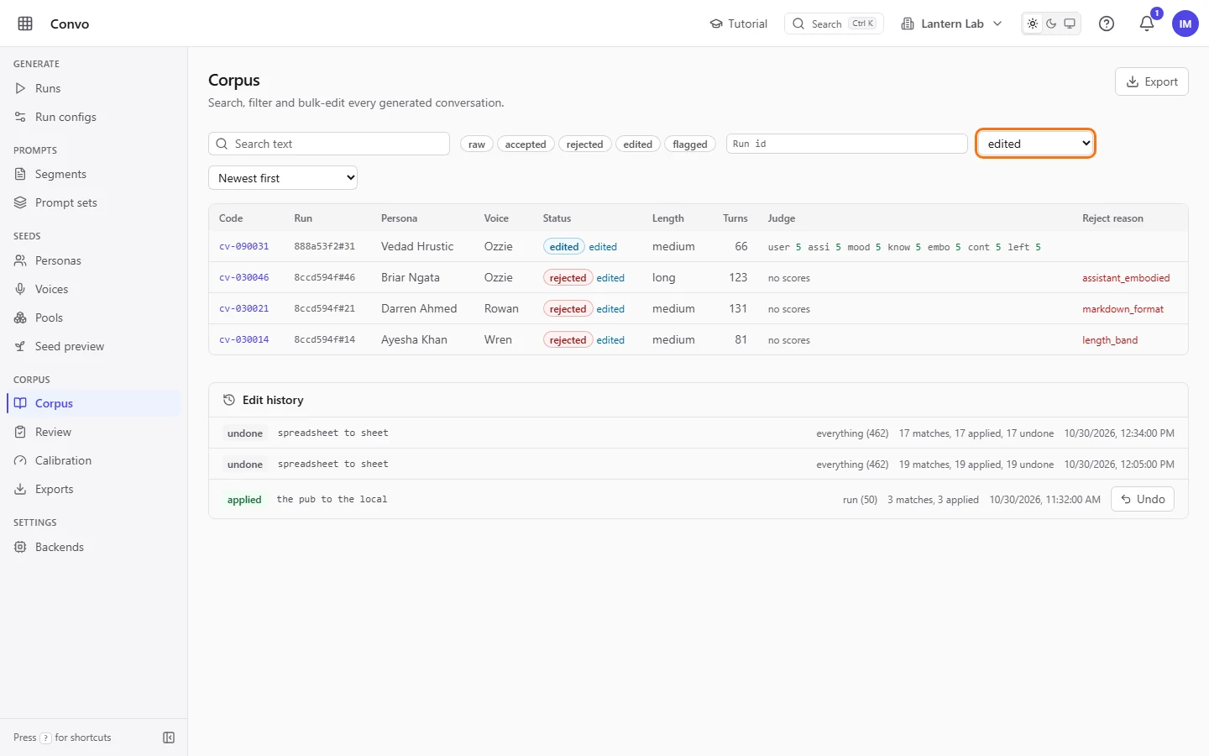Open notifications bell icon
Viewport: 1209px width, 756px height.
pyautogui.click(x=1147, y=24)
